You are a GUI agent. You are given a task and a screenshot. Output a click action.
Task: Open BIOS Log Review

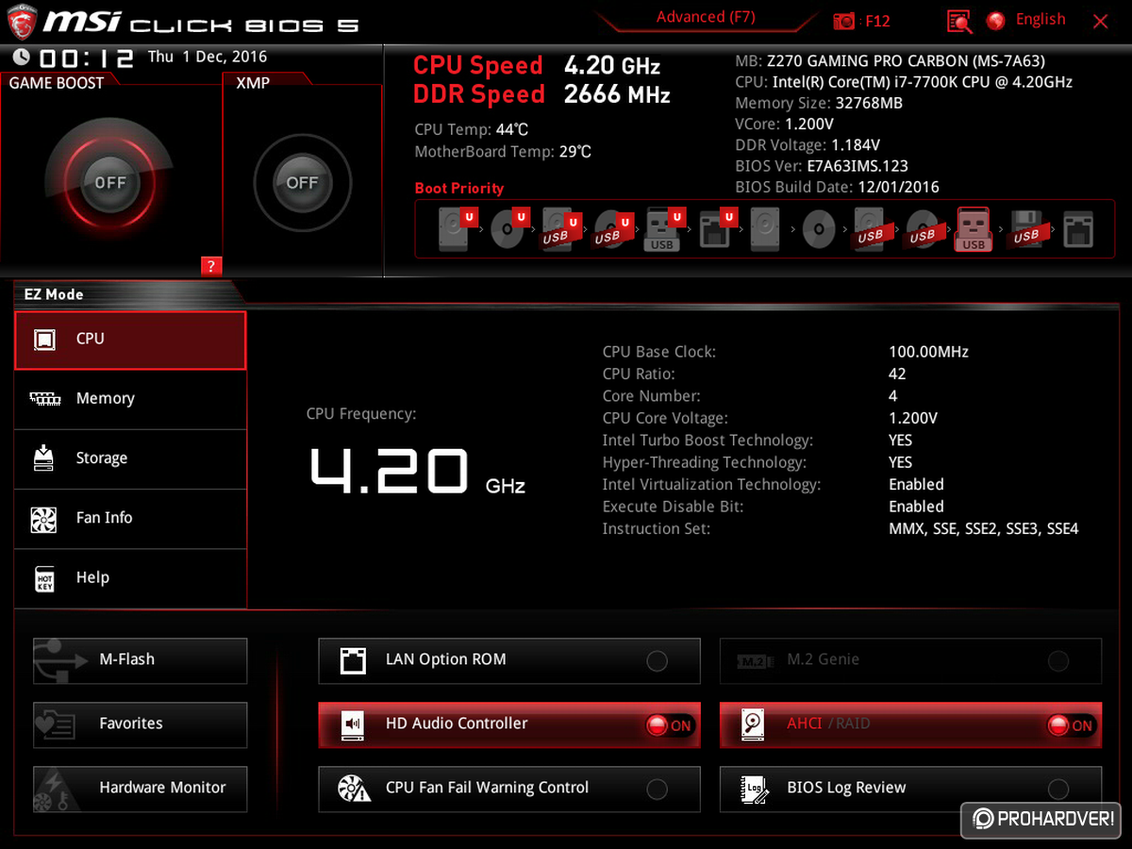pos(910,789)
